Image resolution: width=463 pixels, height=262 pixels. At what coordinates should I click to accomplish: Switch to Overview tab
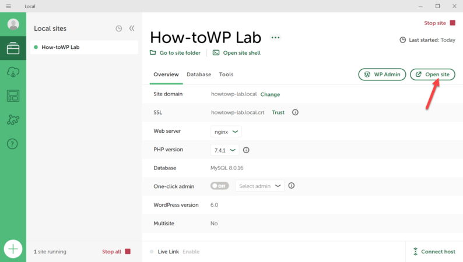(x=166, y=75)
